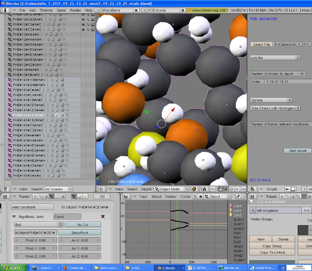The image size is (312, 271).
Task: Click the Outliner window type icon
Action: click(x=6, y=189)
